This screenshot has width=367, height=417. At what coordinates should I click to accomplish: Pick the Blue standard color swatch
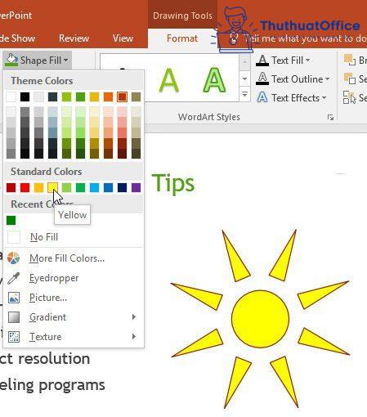(108, 187)
